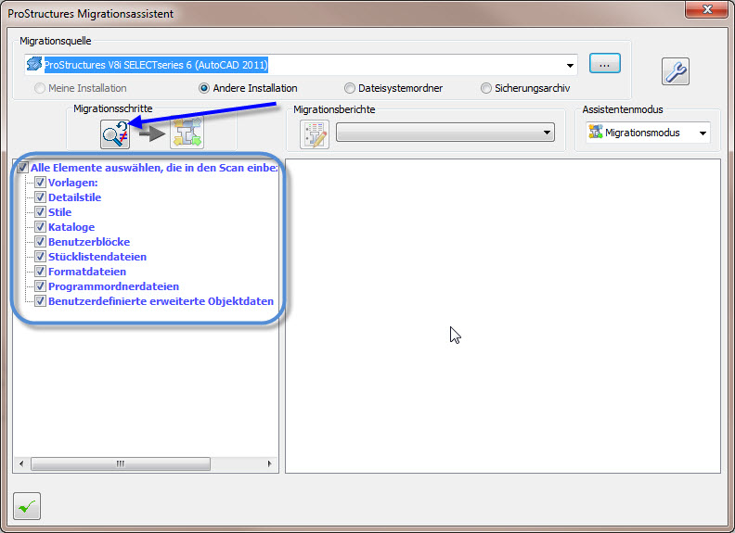Image resolution: width=735 pixels, height=533 pixels.
Task: Start the scan migration step icon
Action: (x=115, y=134)
